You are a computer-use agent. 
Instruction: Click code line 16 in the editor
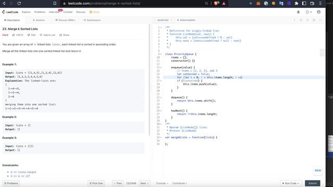pos(244,77)
